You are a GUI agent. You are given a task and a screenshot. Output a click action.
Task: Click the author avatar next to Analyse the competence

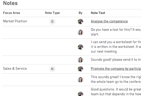point(80,22)
